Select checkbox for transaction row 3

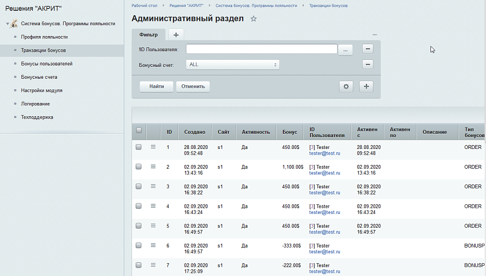click(x=138, y=186)
